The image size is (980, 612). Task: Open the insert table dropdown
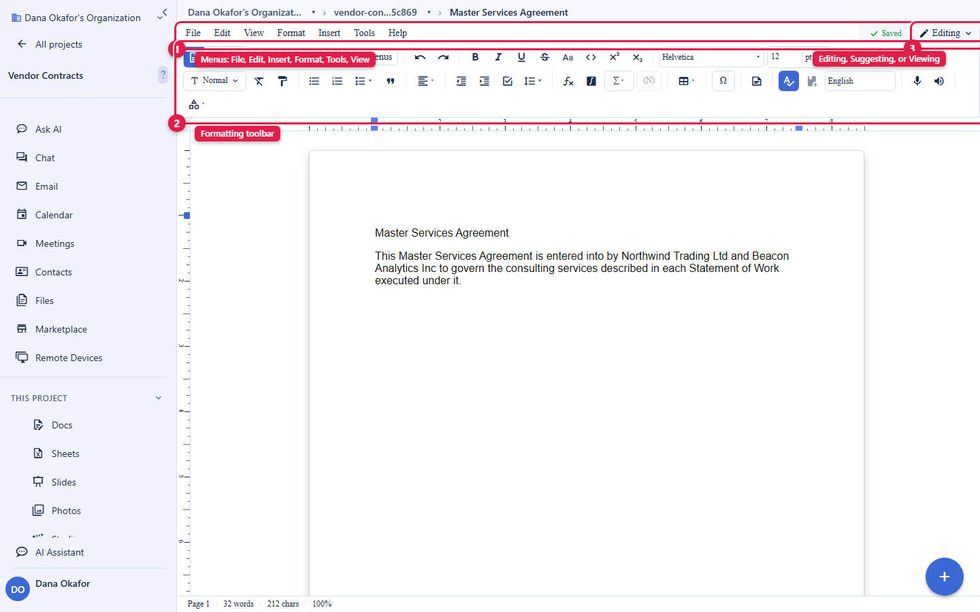coord(687,81)
